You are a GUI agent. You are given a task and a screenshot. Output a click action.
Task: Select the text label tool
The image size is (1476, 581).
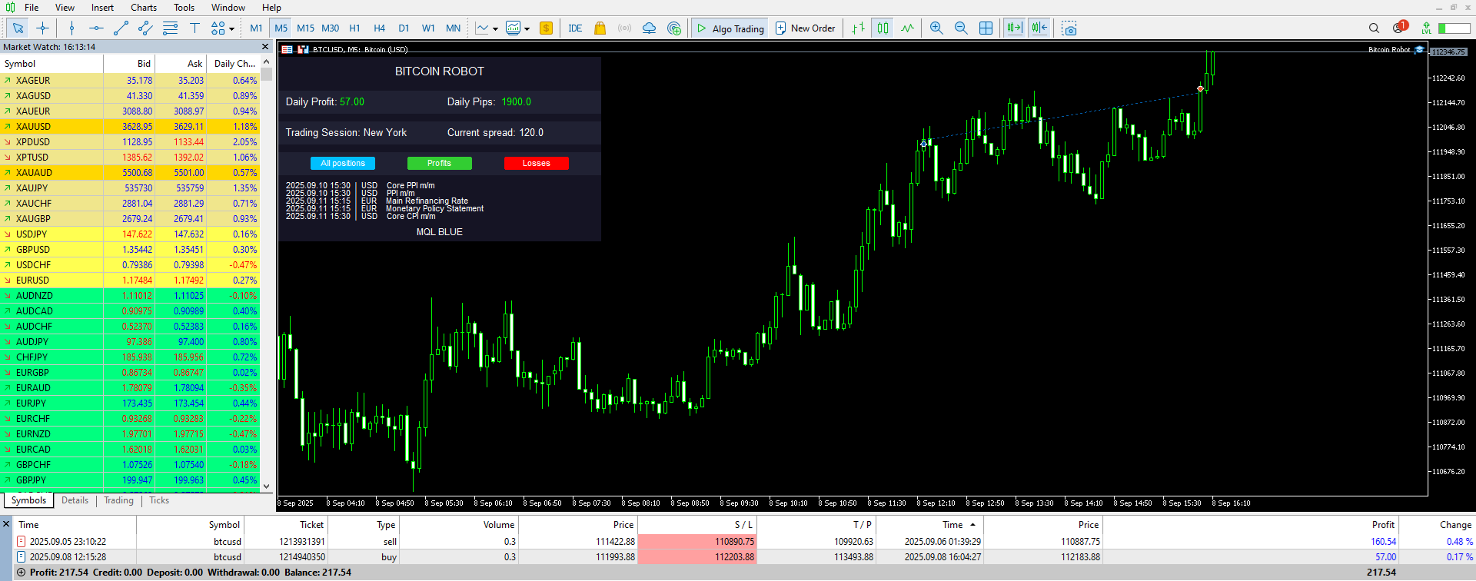194,28
